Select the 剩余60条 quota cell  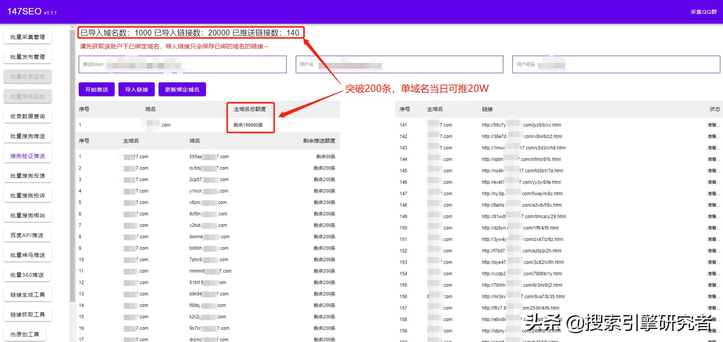coord(326,157)
